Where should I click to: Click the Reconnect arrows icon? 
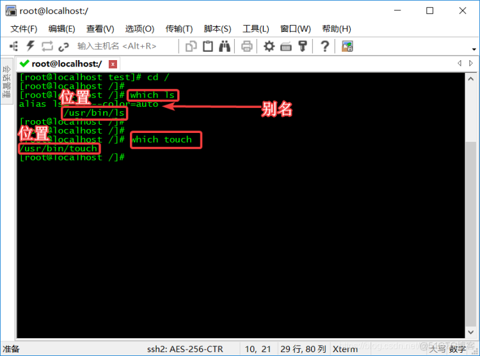coord(47,47)
